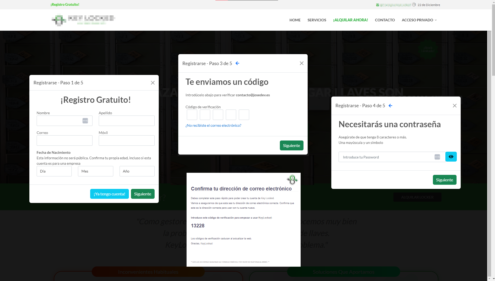Click the site logo in header
This screenshot has width=495, height=281.
pos(83,20)
